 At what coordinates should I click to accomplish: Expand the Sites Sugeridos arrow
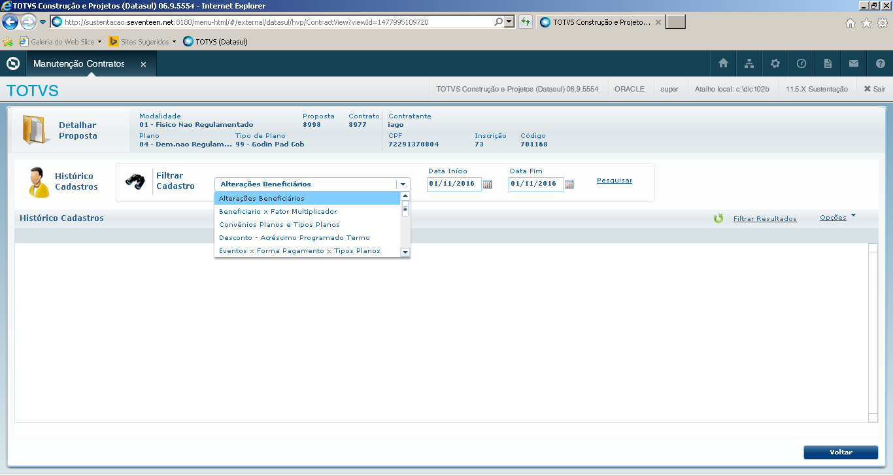coord(174,42)
